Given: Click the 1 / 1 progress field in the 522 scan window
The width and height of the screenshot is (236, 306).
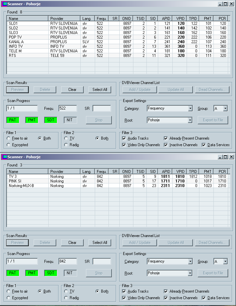Looking at the screenshot, I should click(22, 108).
